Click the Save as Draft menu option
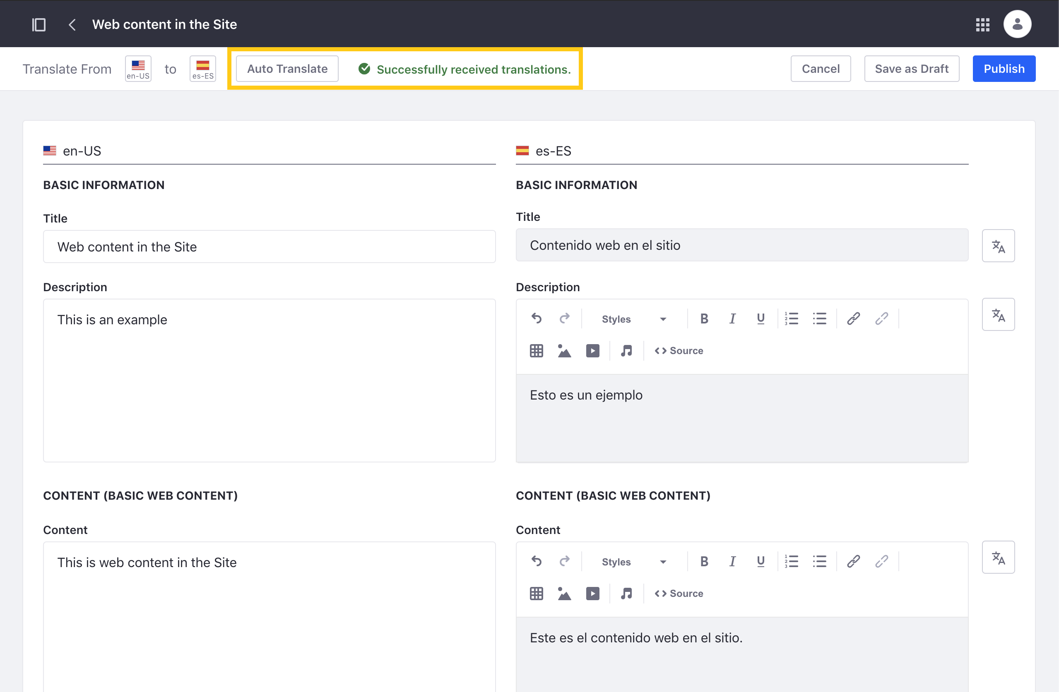 (x=912, y=69)
